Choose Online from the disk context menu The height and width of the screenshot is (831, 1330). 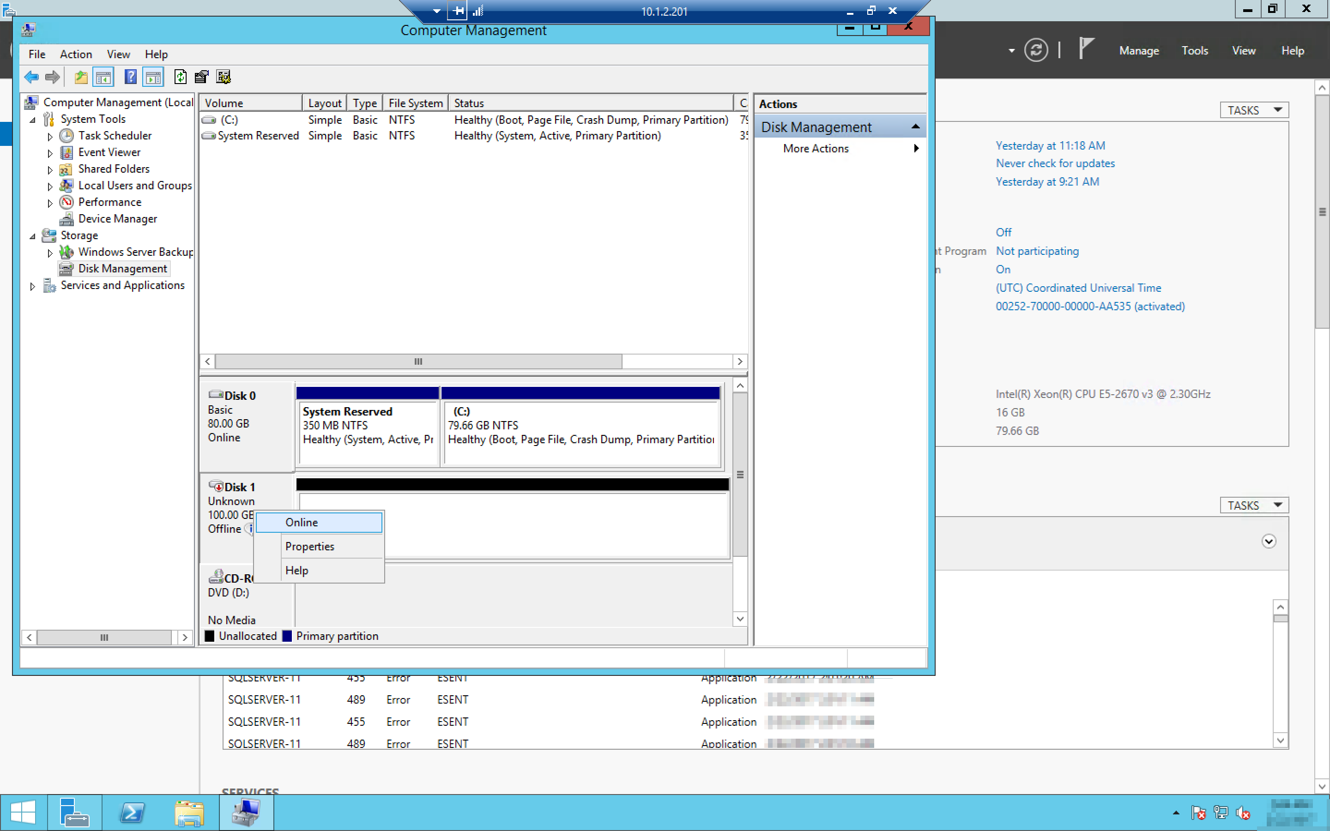tap(319, 522)
